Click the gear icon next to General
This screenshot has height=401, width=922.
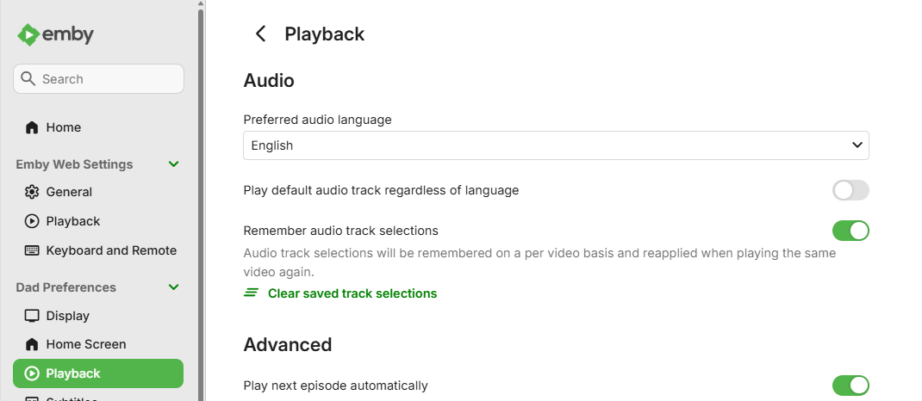(32, 192)
